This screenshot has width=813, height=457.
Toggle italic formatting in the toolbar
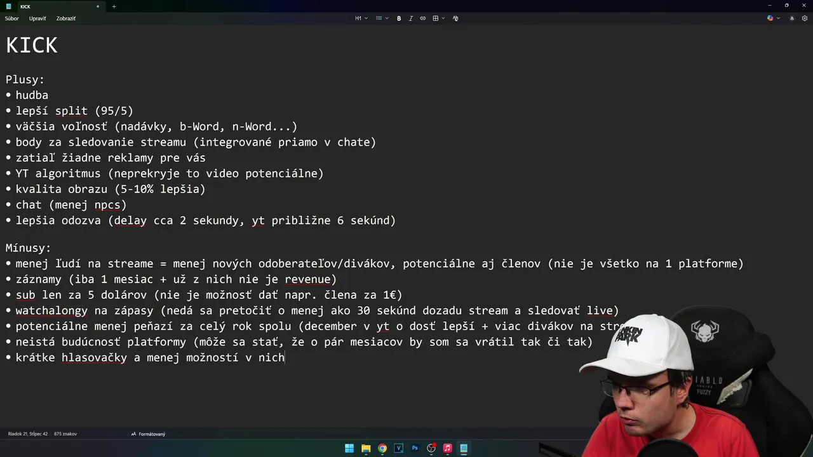(x=410, y=18)
